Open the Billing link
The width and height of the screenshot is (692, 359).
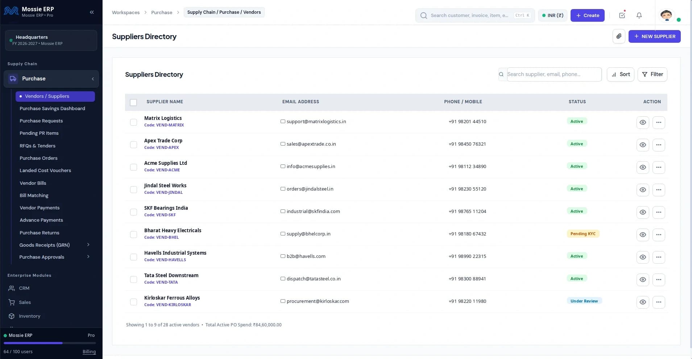point(89,352)
